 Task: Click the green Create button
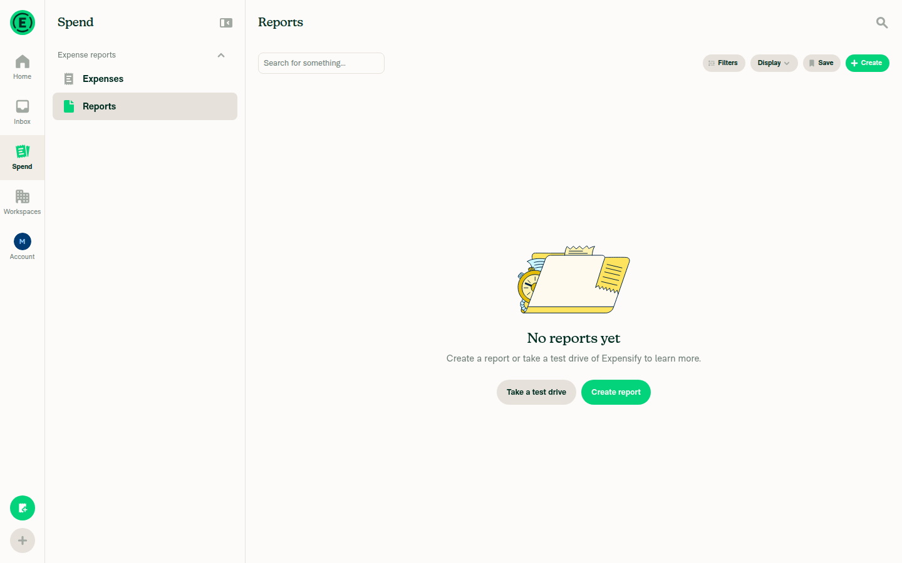868,63
